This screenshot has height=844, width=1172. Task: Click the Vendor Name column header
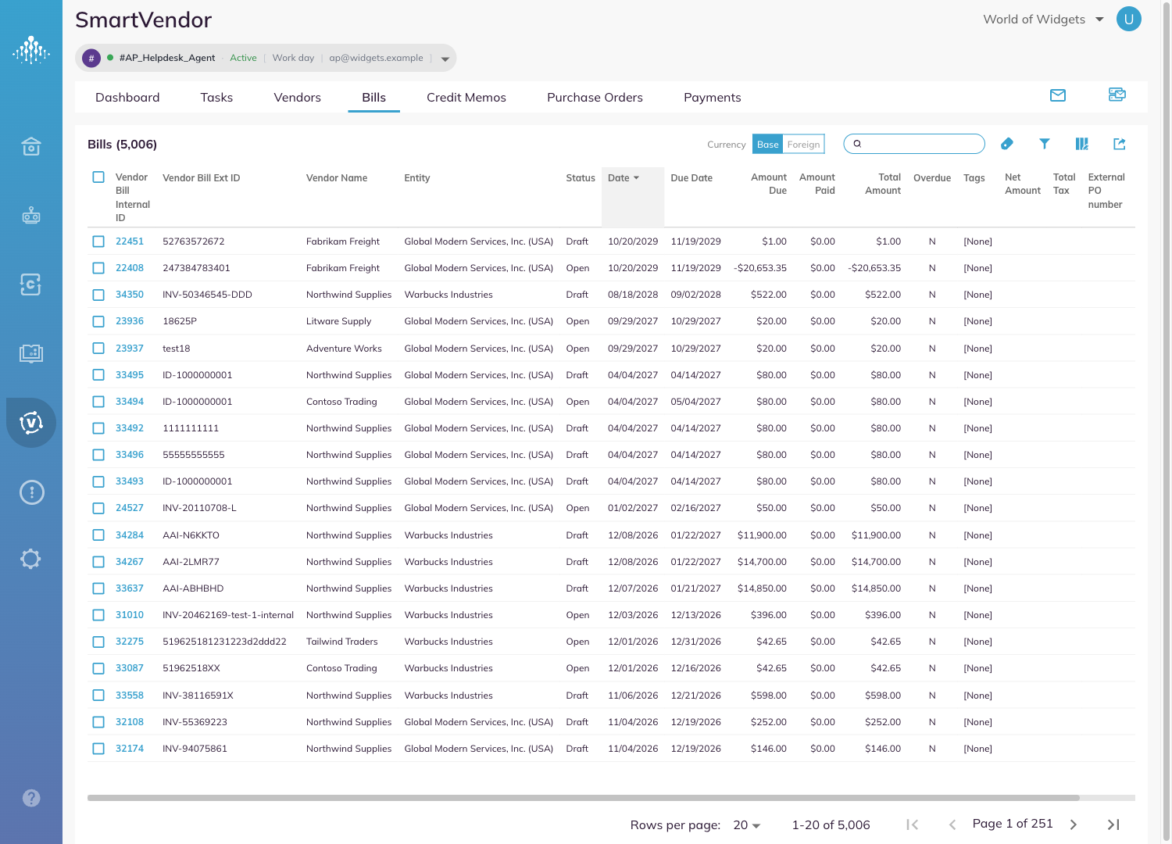pyautogui.click(x=337, y=178)
